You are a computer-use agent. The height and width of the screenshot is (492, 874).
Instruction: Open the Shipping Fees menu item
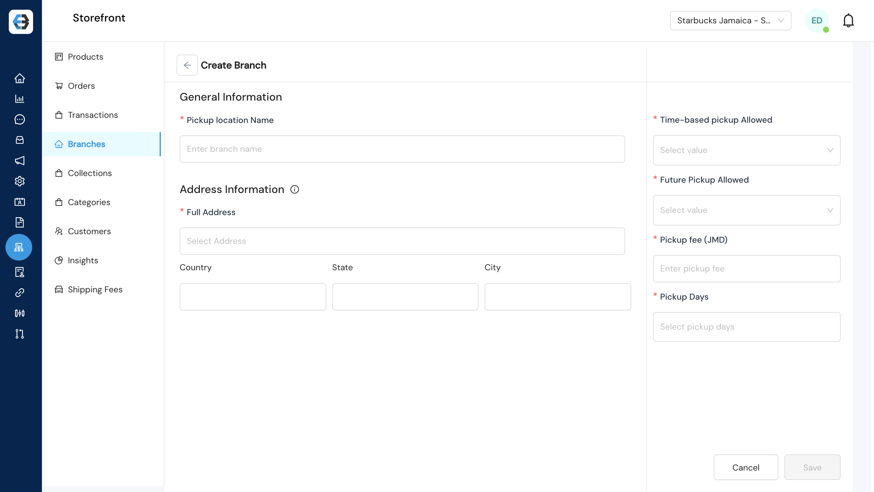click(95, 290)
